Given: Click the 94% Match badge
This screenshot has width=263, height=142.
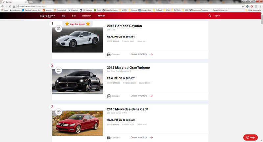Looking at the screenshot, I should tap(59, 112).
